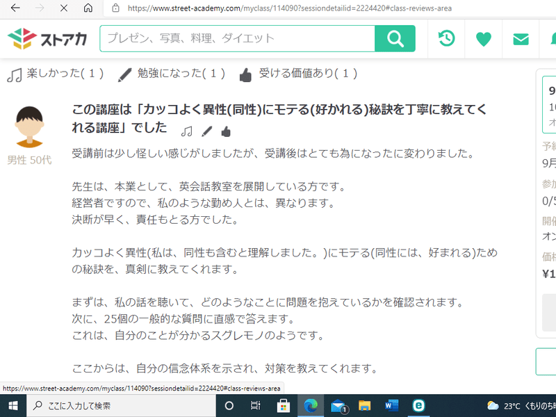Open messages via the envelope icon
556x417 pixels.
(521, 40)
